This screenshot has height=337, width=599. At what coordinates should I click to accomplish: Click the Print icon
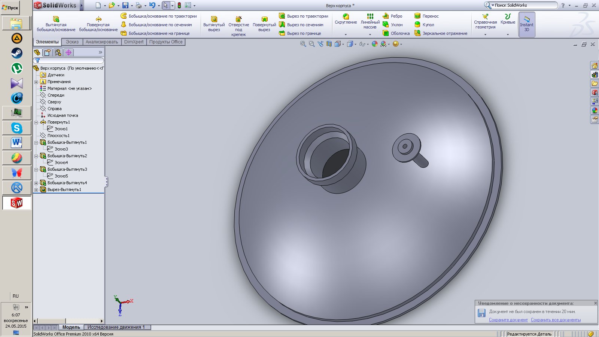point(139,5)
